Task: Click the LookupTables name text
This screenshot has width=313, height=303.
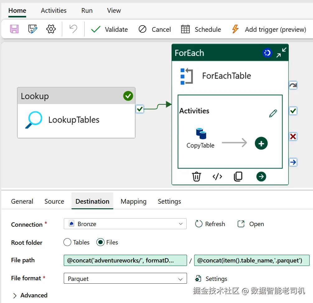Action: pos(74,120)
